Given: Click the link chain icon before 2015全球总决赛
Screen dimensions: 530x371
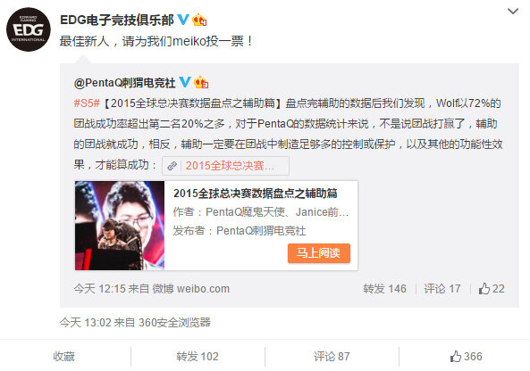Looking at the screenshot, I should click(x=172, y=166).
